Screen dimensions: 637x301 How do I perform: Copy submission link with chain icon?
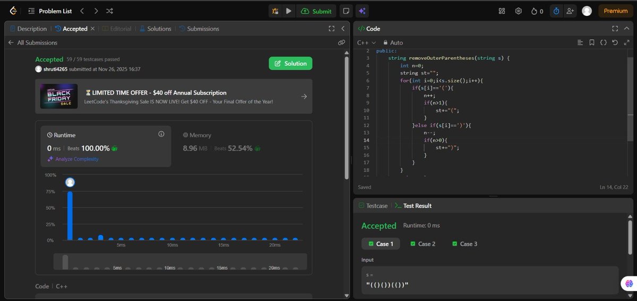[x=341, y=42]
